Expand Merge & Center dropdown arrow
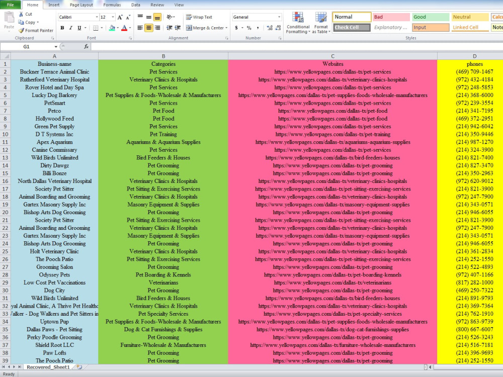 [226, 28]
